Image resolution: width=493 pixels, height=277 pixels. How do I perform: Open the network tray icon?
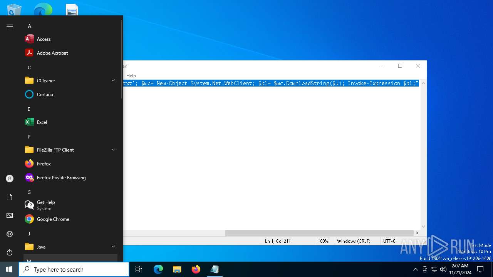[x=434, y=269]
